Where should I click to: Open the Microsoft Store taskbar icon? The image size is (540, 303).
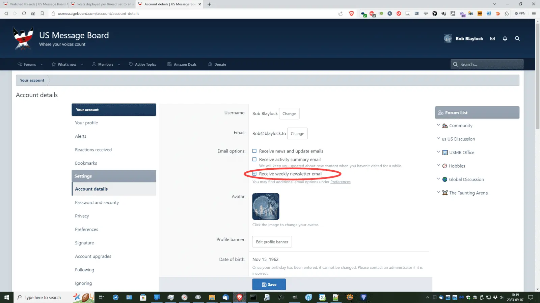[143, 297]
